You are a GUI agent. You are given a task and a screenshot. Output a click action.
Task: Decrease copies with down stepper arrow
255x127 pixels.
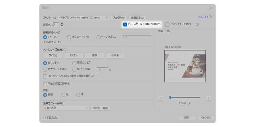tap(62, 26)
